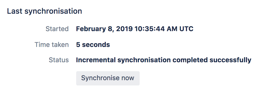Click the UTC timezone text
This screenshot has height=96, width=265.
[x=186, y=29]
